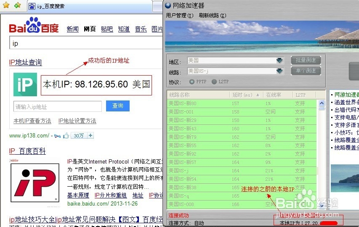Open Baidu 贴吧 tab
This screenshot has width=359, height=227.
point(107,29)
